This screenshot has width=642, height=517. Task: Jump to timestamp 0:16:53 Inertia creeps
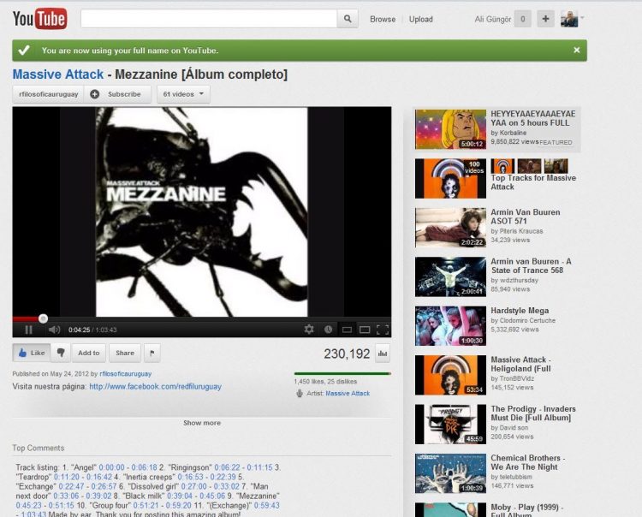[x=191, y=477]
